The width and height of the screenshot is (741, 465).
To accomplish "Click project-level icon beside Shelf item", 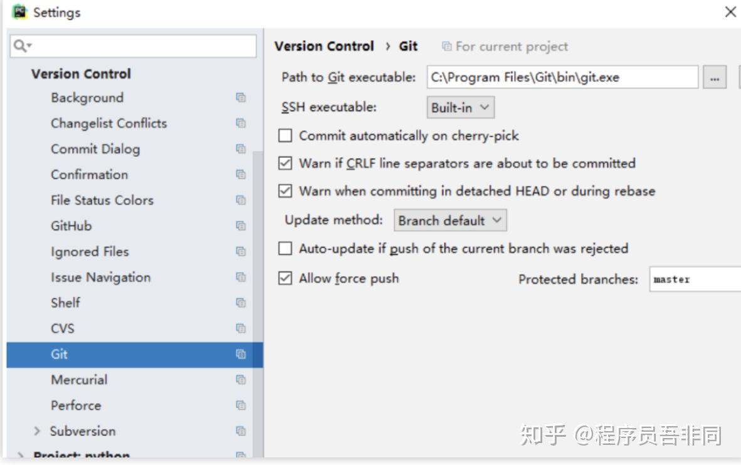I will 241,303.
